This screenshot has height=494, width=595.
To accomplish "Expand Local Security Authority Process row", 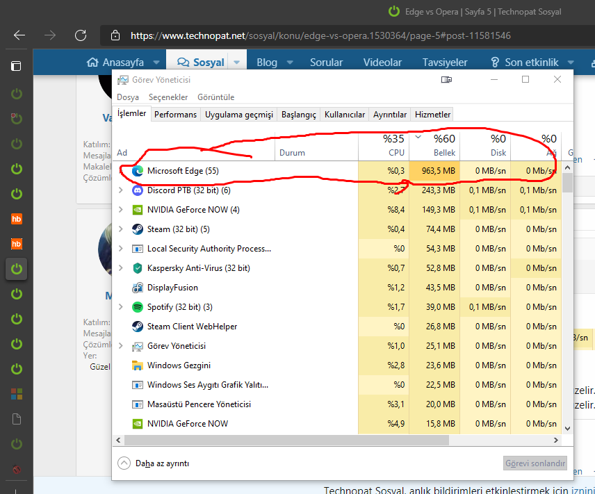I will coord(121,249).
